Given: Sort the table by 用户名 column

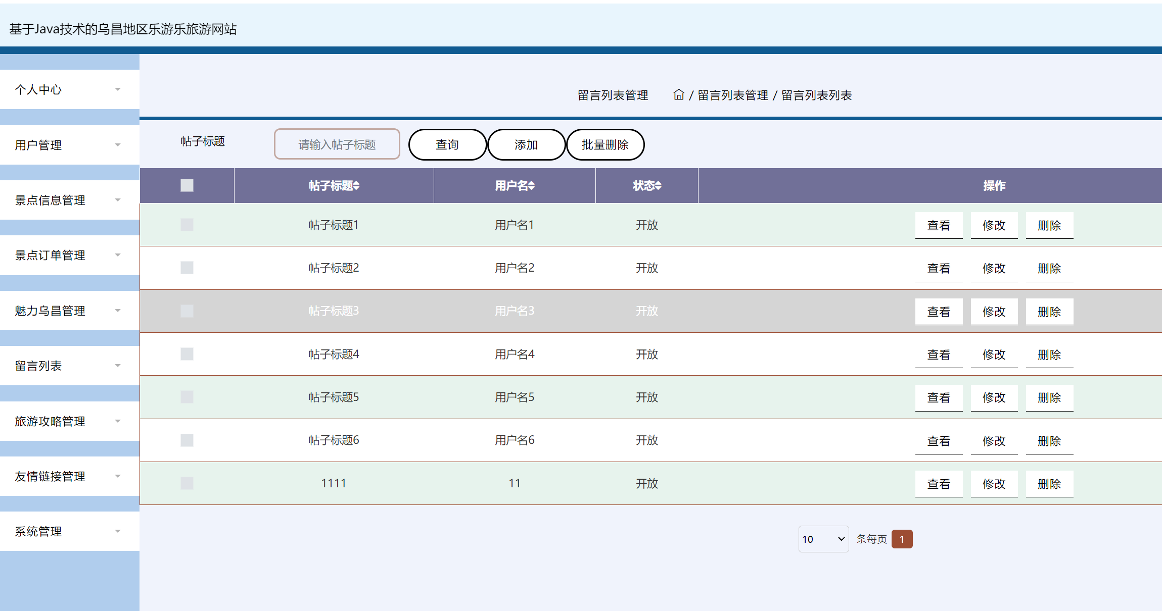Looking at the screenshot, I should coord(515,185).
